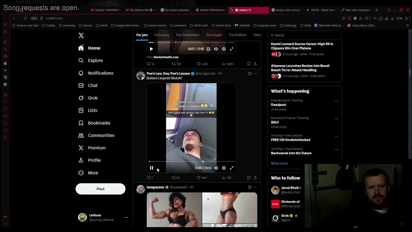Click the X logo in the sidebar
412x232 pixels.
pyautogui.click(x=81, y=35)
